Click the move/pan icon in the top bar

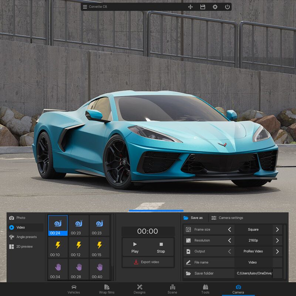190,6
